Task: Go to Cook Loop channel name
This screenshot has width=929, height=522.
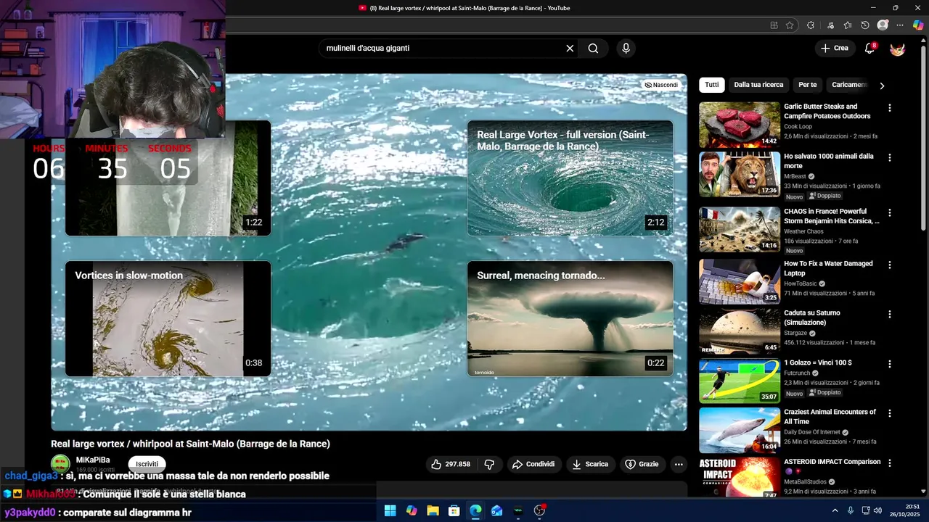Action: (798, 126)
